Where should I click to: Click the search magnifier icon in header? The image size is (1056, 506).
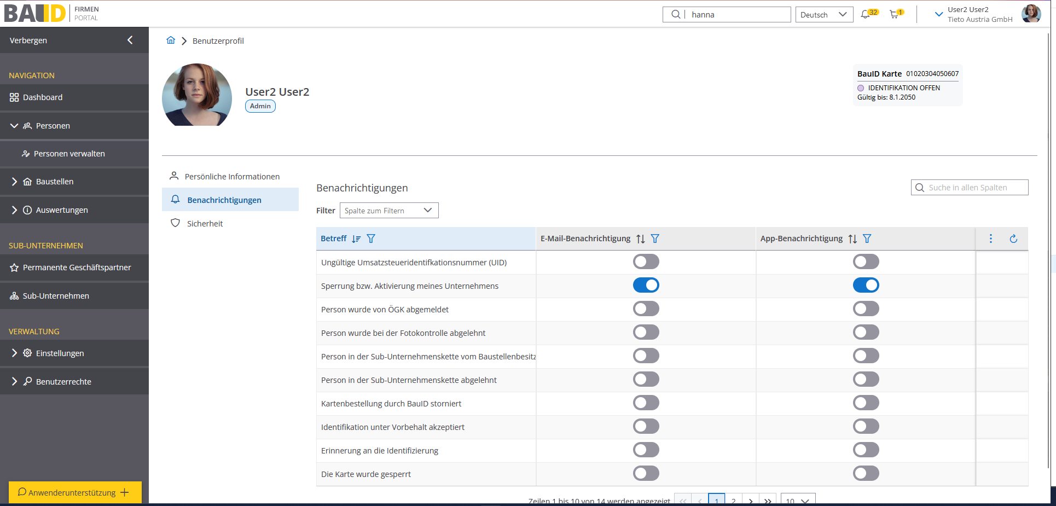(676, 14)
